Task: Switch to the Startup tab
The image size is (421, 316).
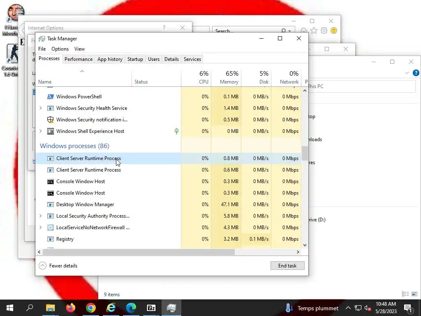Action: tap(135, 59)
